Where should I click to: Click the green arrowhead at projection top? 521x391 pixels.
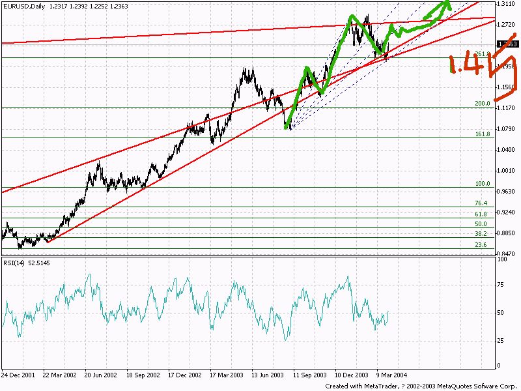pos(445,5)
